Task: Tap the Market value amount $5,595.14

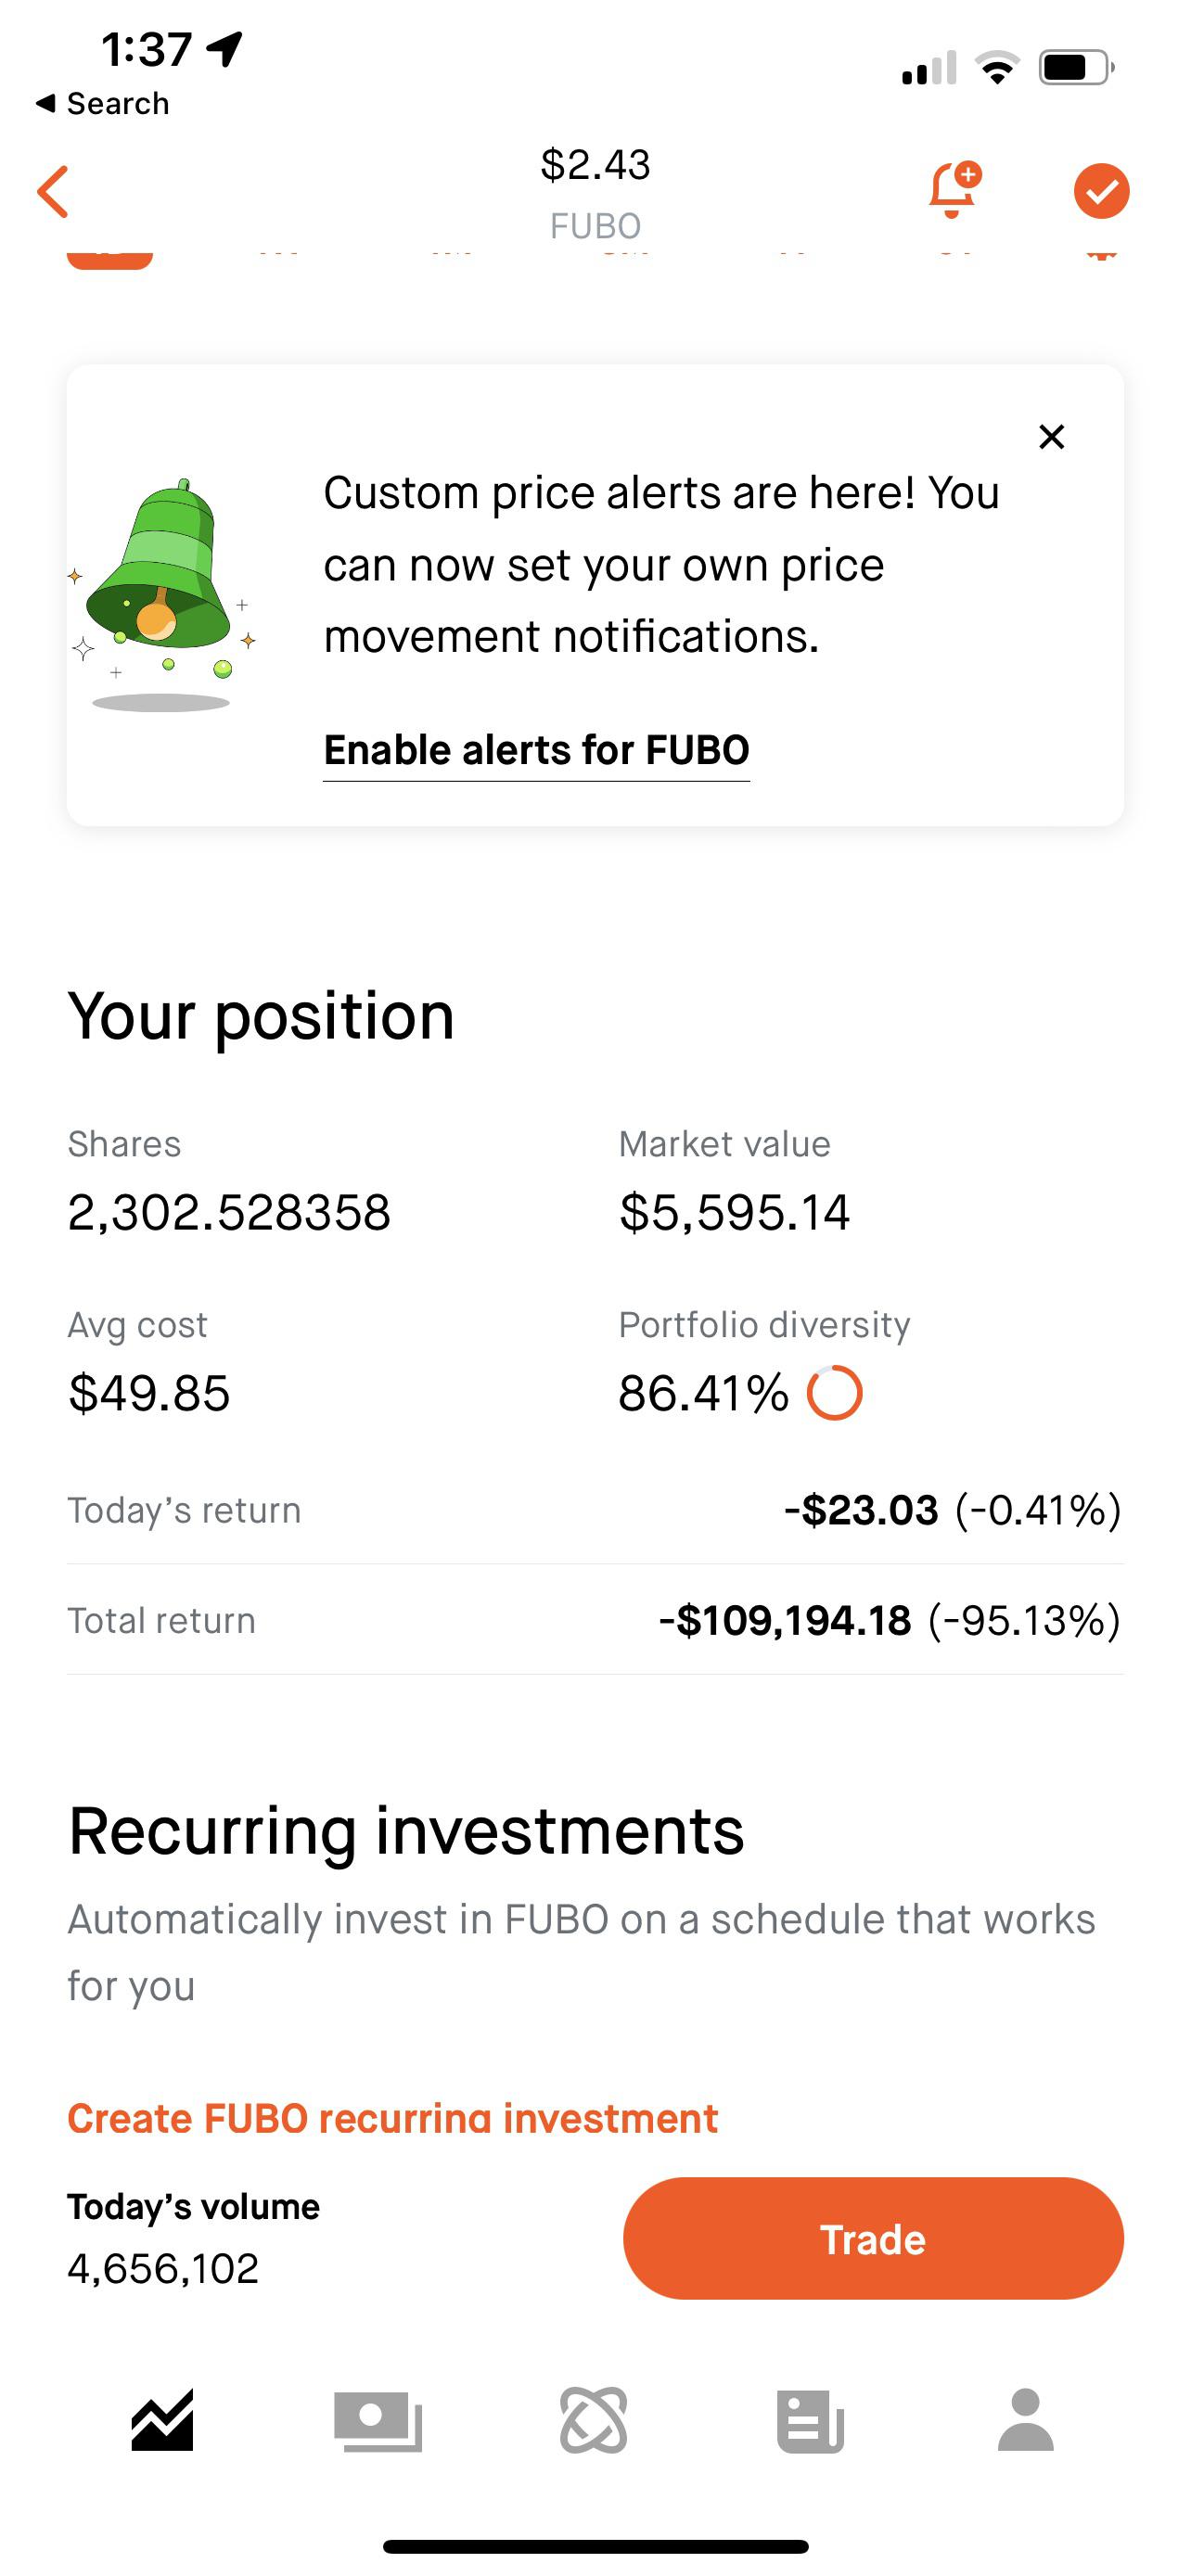Action: click(x=734, y=1212)
